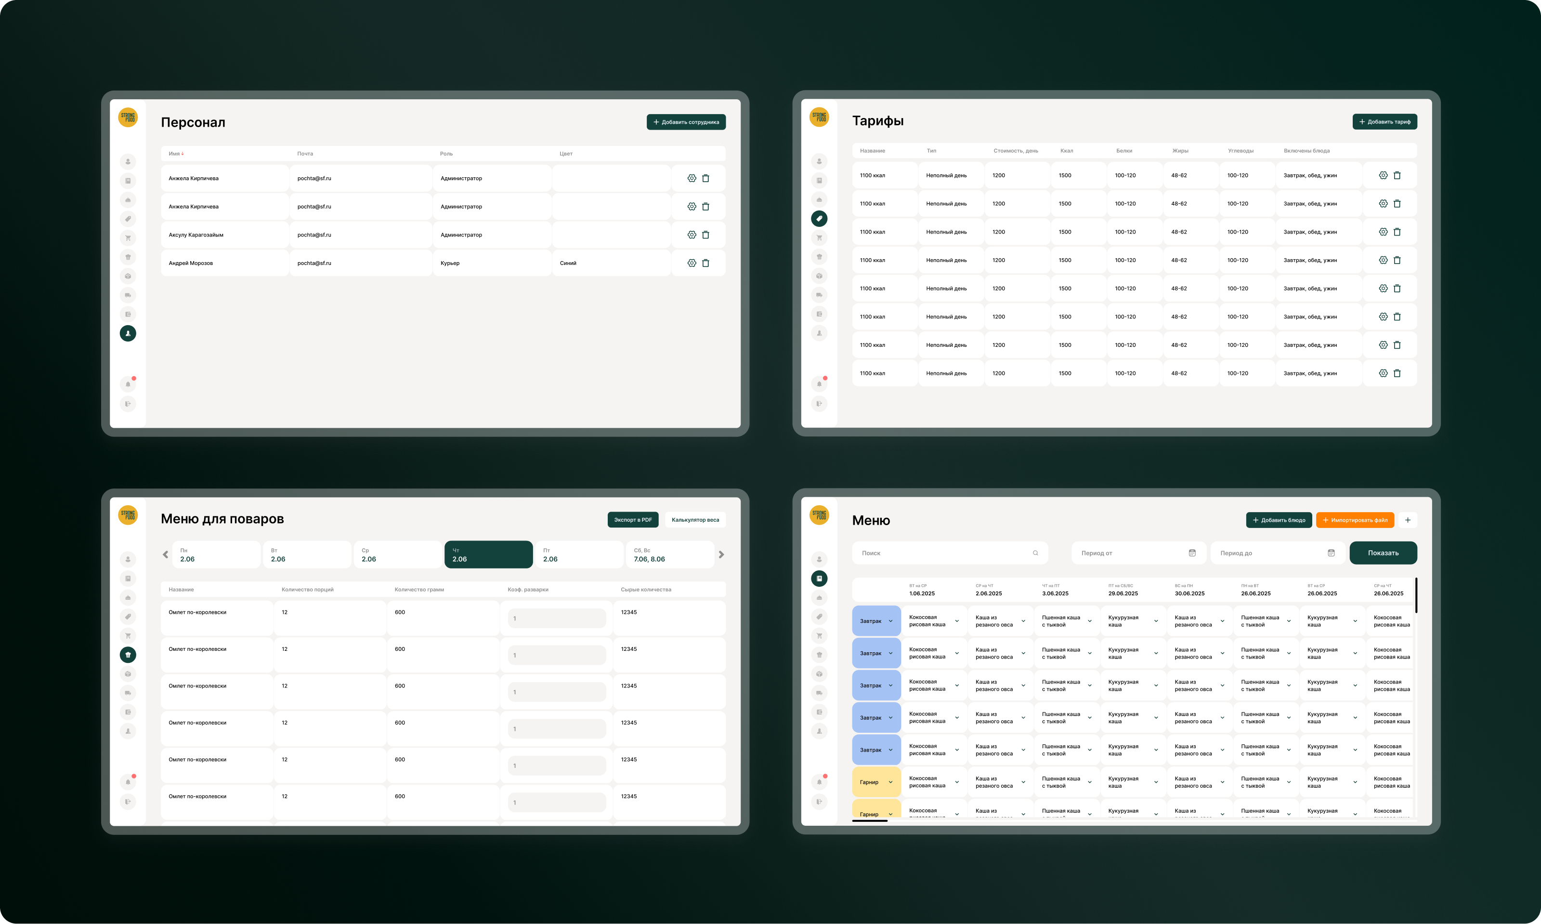This screenshot has width=1541, height=924.
Task: Click calendar icon in Период от field
Action: click(x=1192, y=553)
